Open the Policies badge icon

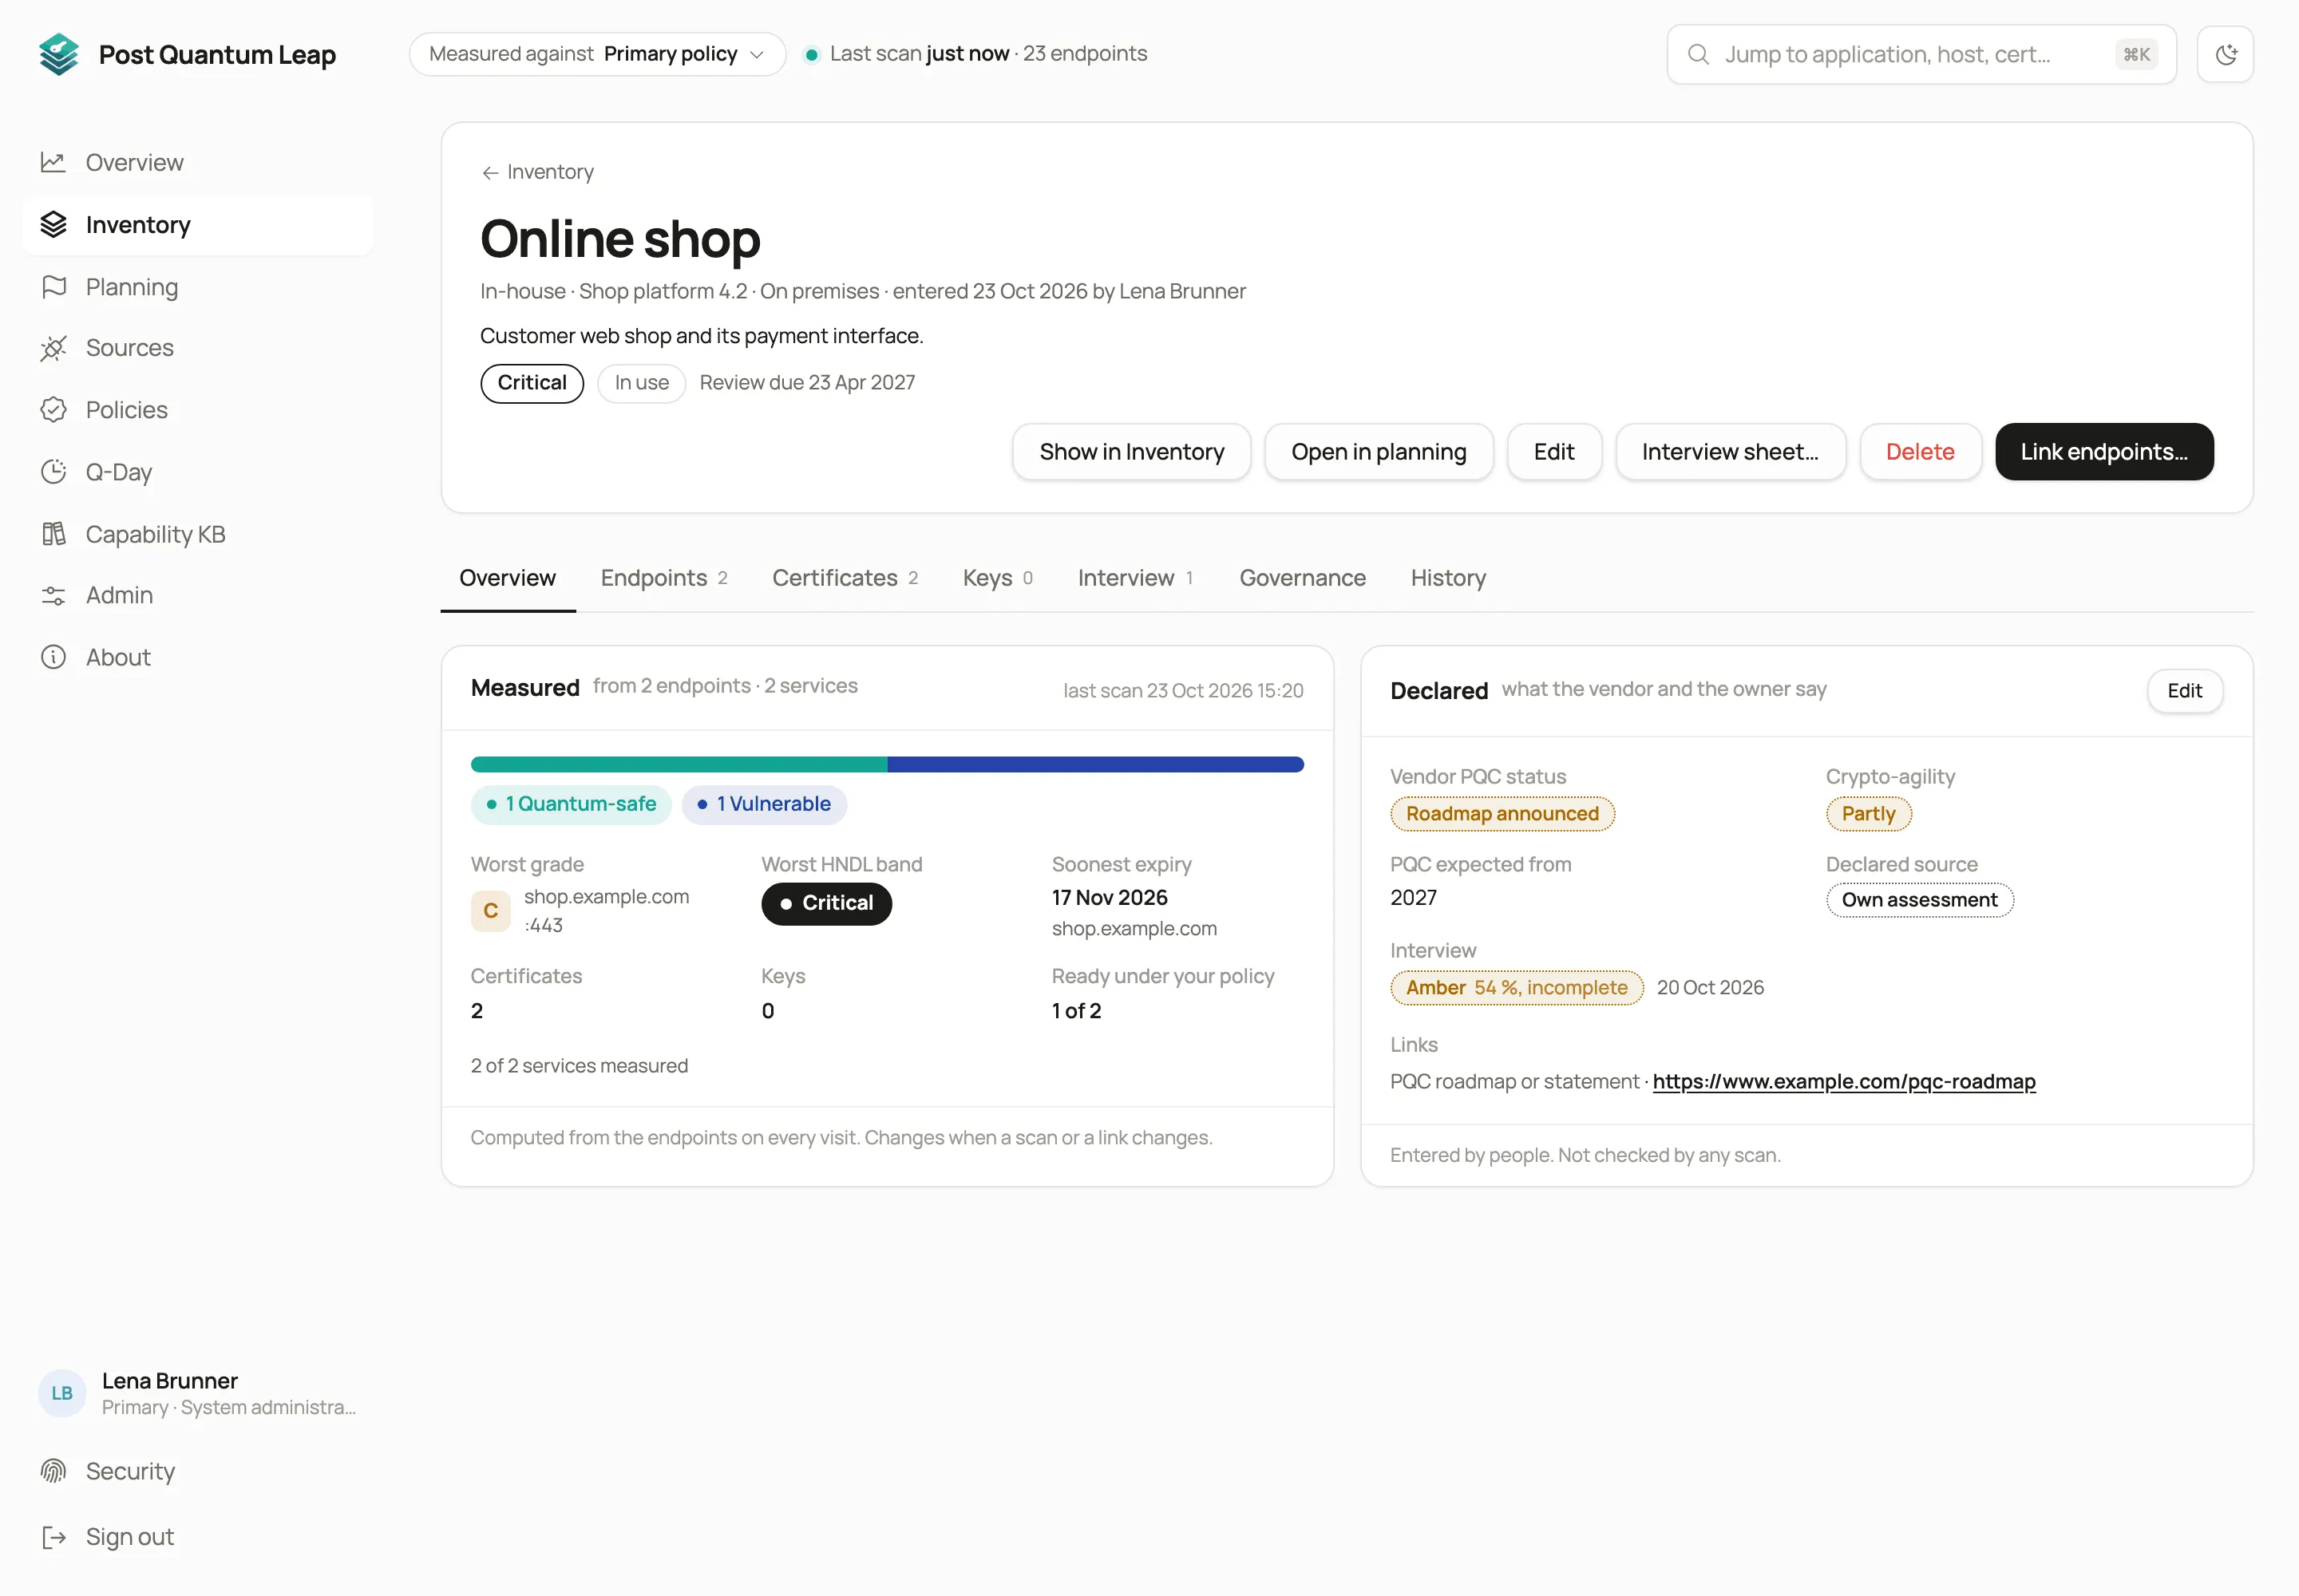53,410
